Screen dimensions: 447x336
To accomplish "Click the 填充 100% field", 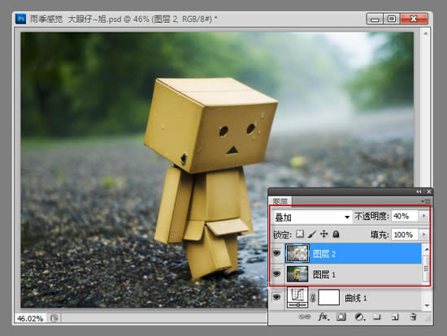I will tap(405, 235).
